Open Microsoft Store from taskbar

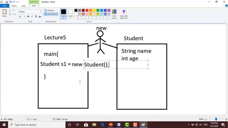click(x=86, y=125)
